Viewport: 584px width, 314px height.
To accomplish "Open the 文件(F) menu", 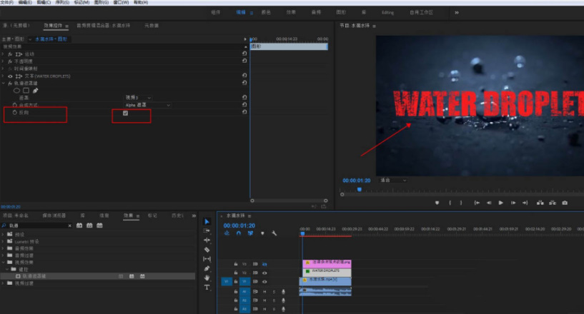I will tap(7, 3).
